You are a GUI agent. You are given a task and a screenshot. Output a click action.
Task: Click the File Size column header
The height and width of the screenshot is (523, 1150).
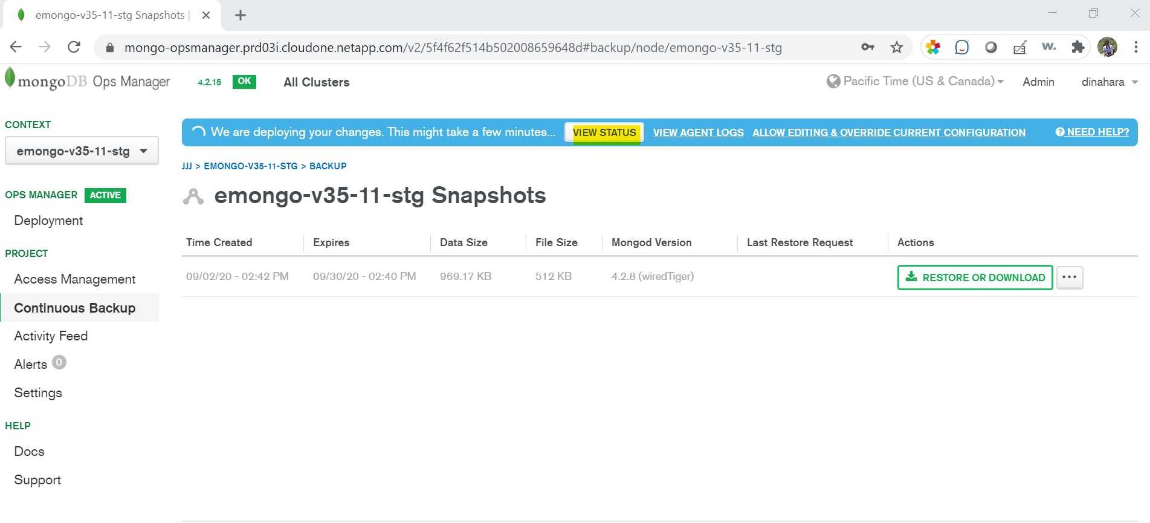click(x=557, y=242)
